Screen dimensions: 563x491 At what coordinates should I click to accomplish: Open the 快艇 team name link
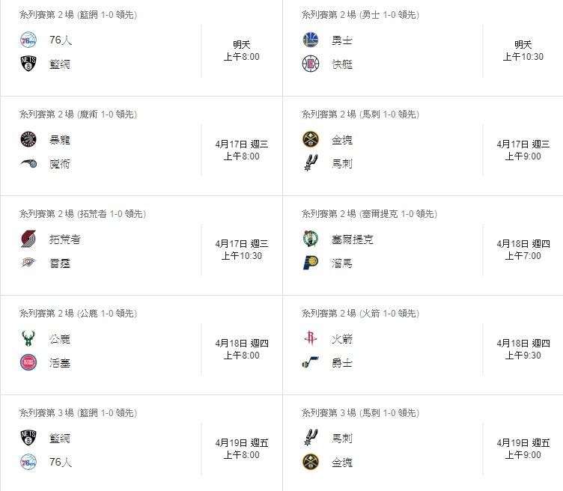342,64
